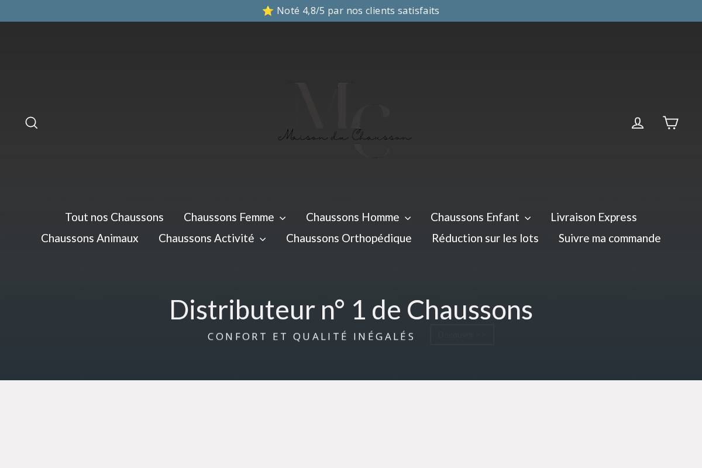702x468 pixels.
Task: Select Chaussons Animaux from the navigation
Action: pos(90,238)
